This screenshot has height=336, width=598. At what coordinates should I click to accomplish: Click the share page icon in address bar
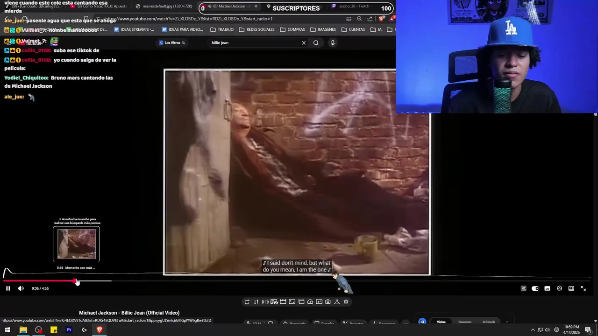coord(370,19)
